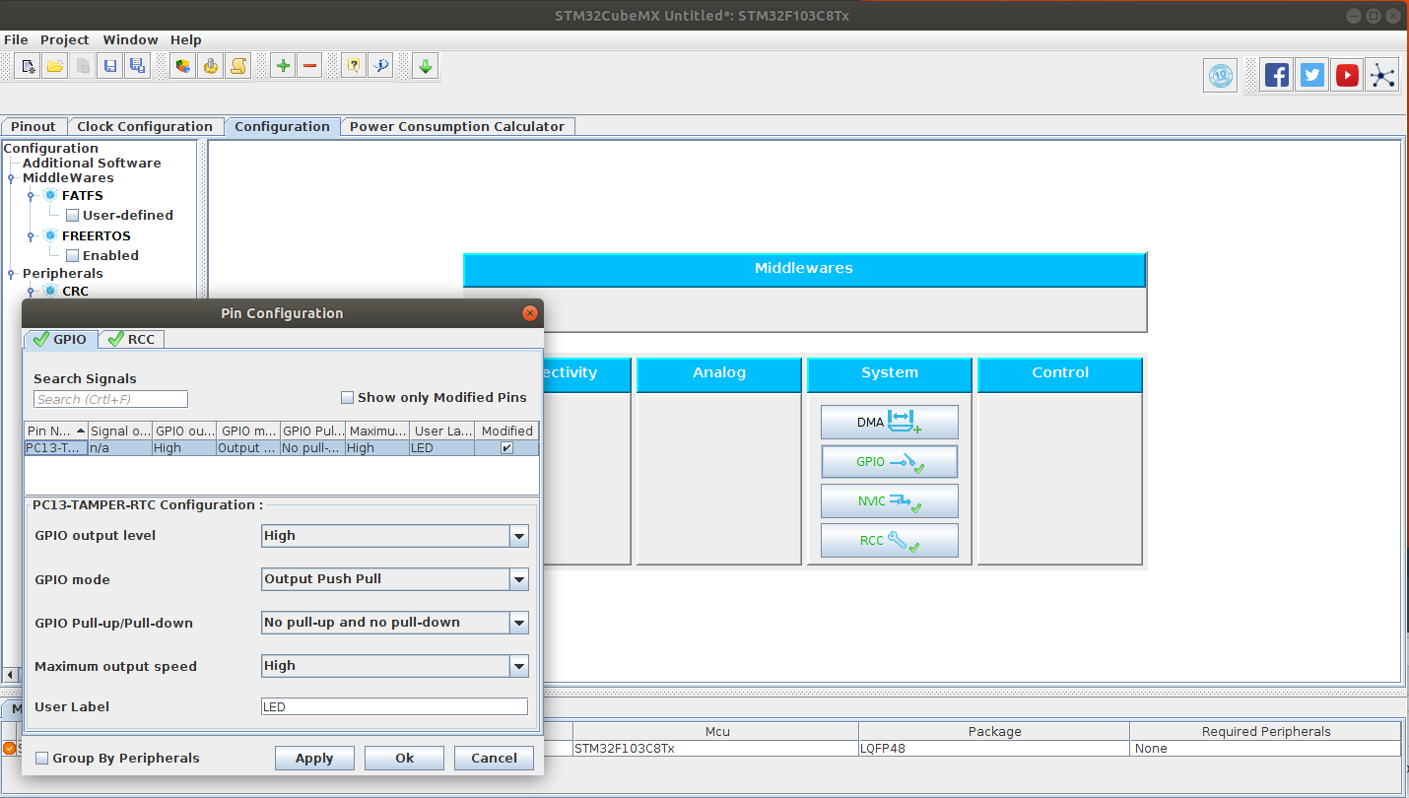The image size is (1409, 798).
Task: Collapse the Peripherals tree node
Action: click(12, 274)
